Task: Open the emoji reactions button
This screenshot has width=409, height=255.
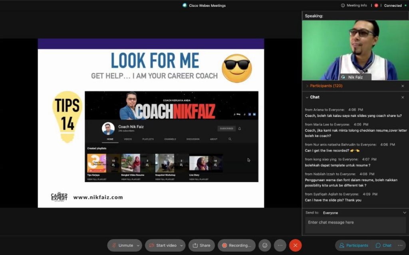Action: click(264, 245)
